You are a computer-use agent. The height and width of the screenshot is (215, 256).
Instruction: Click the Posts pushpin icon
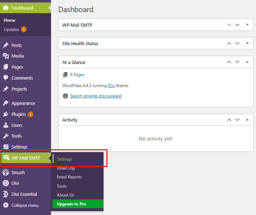(6, 45)
